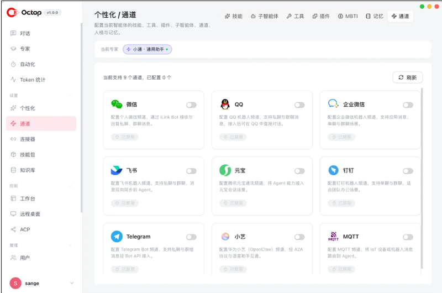Click the 刷新 refresh button
Viewport: 442px width, 293px height.
click(408, 77)
